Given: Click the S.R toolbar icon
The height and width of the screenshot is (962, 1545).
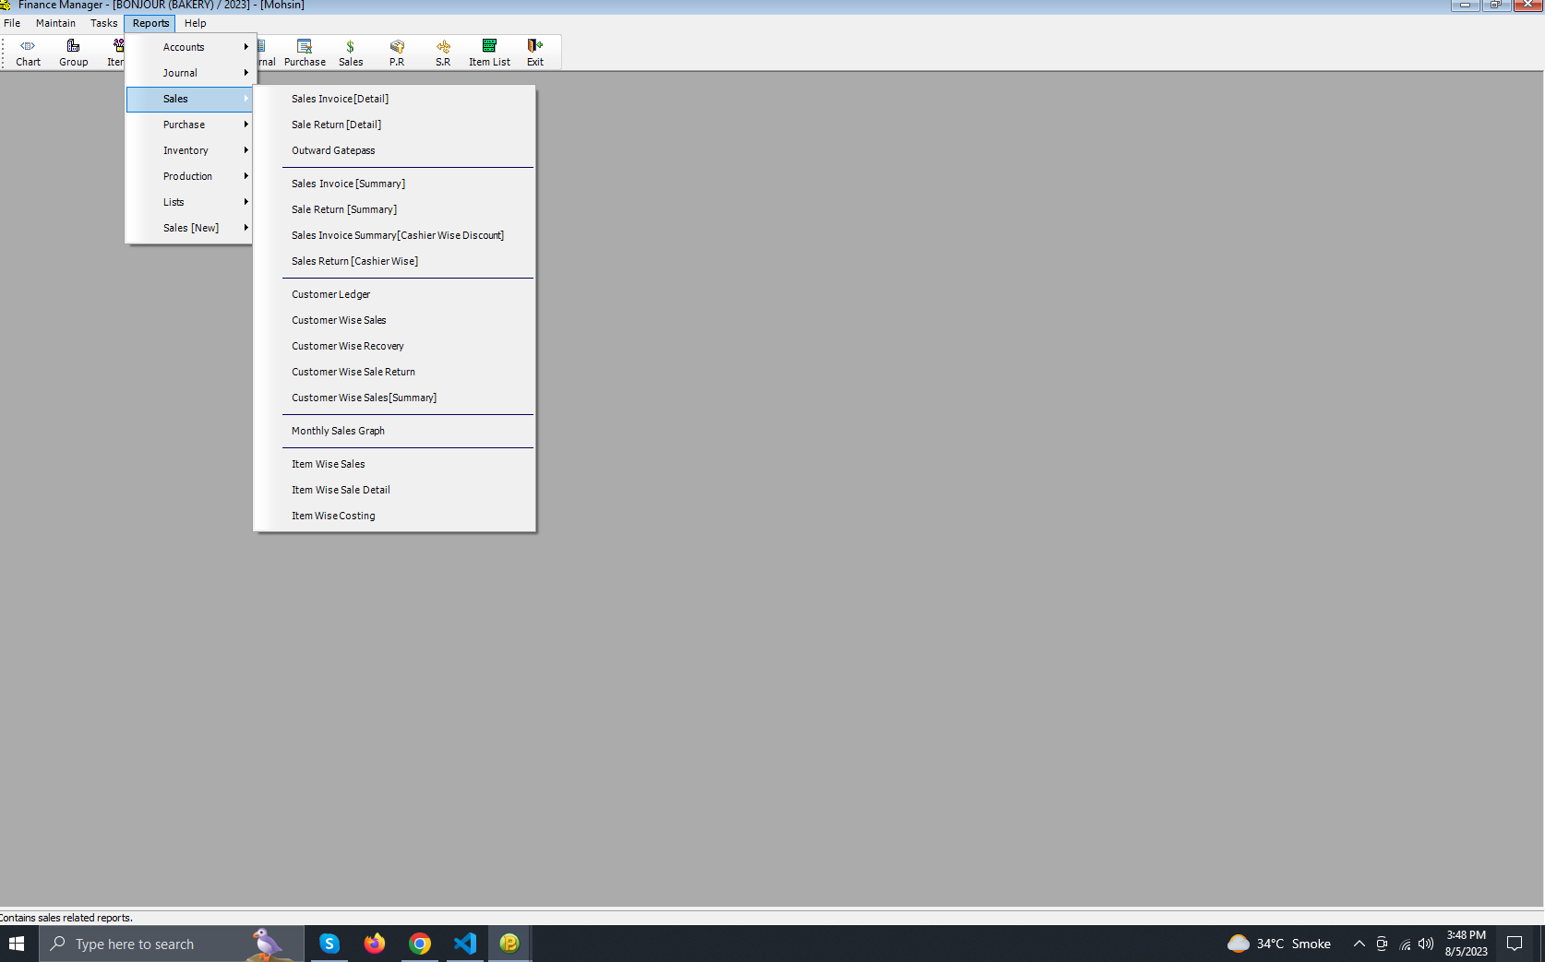Looking at the screenshot, I should (x=443, y=53).
